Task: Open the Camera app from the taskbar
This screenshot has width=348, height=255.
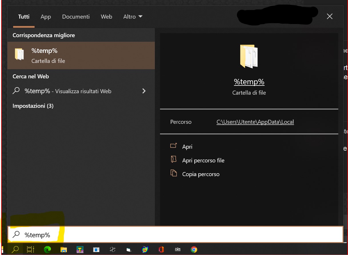Action: coord(177,249)
